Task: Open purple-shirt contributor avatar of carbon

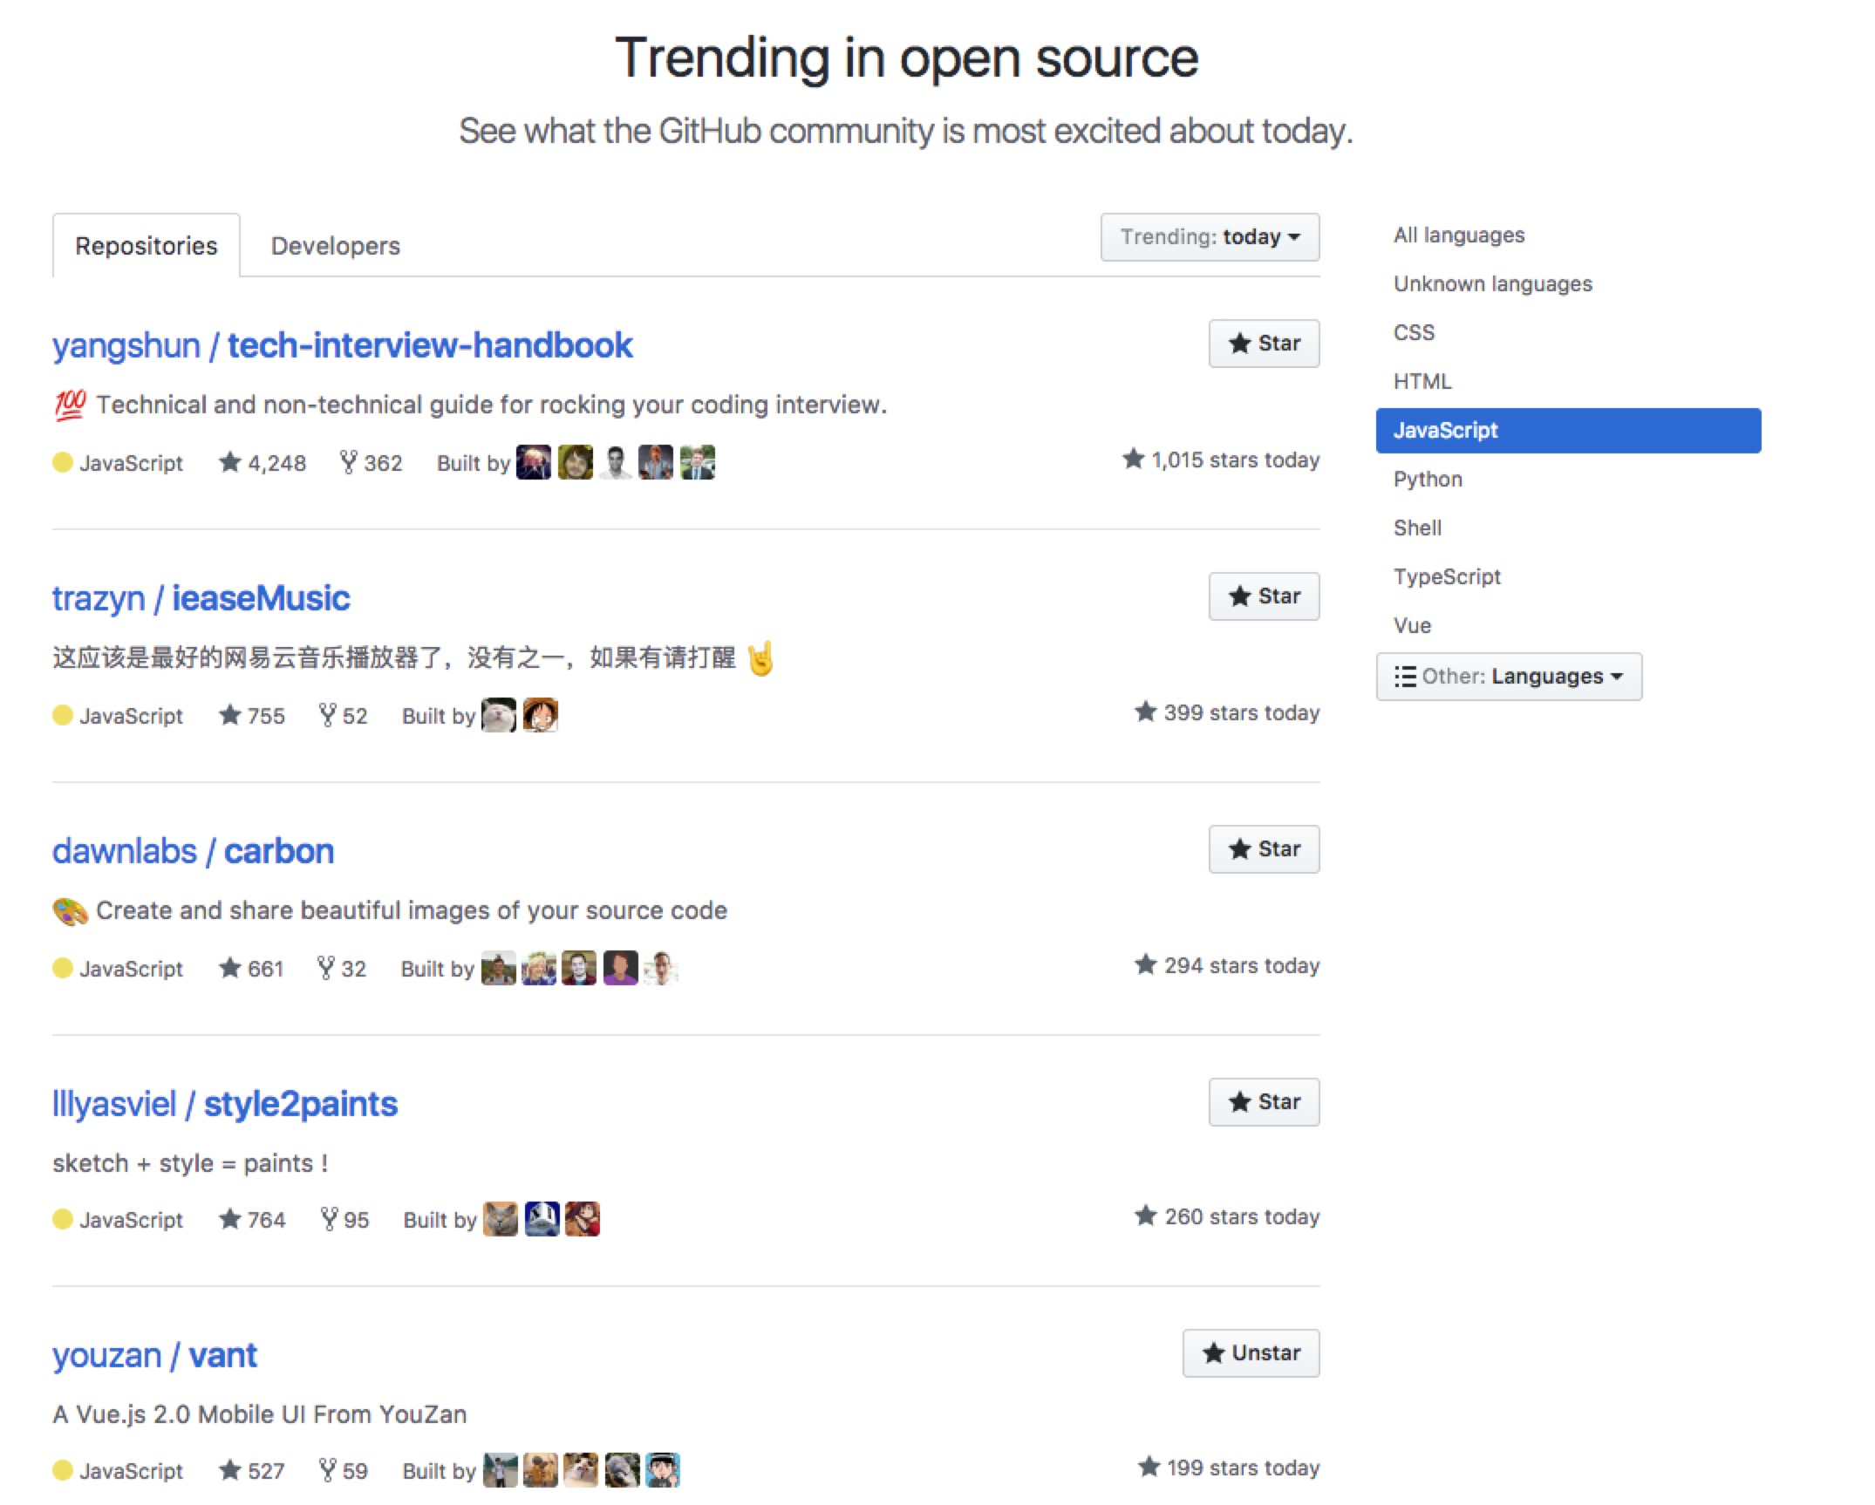Action: tap(621, 968)
